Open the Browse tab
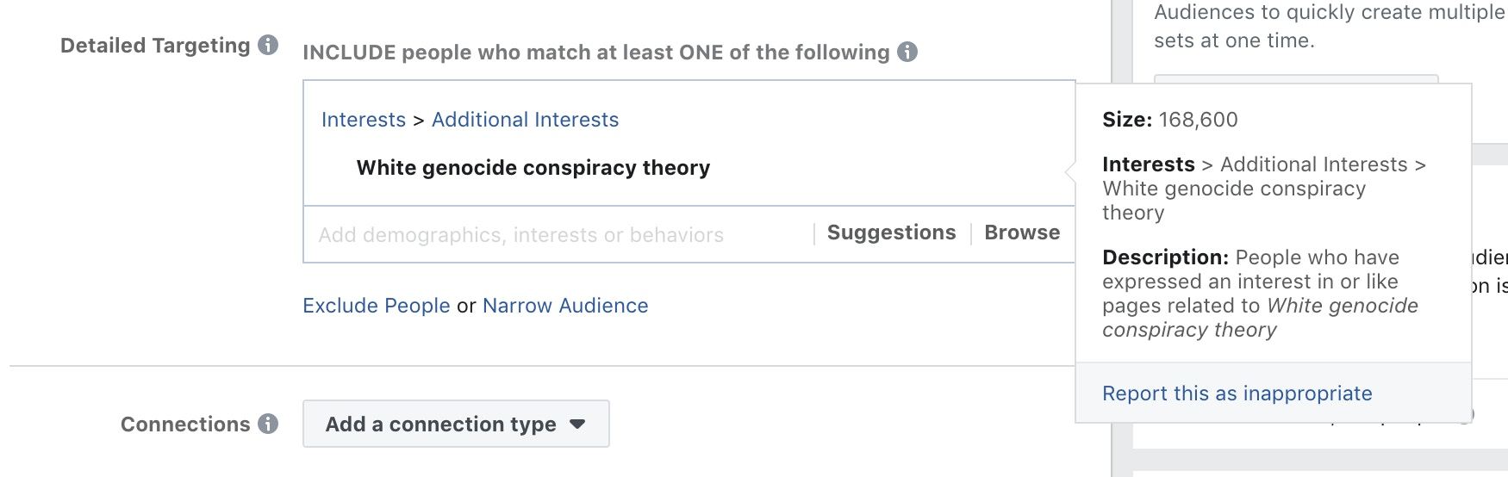 pyautogui.click(x=1022, y=233)
